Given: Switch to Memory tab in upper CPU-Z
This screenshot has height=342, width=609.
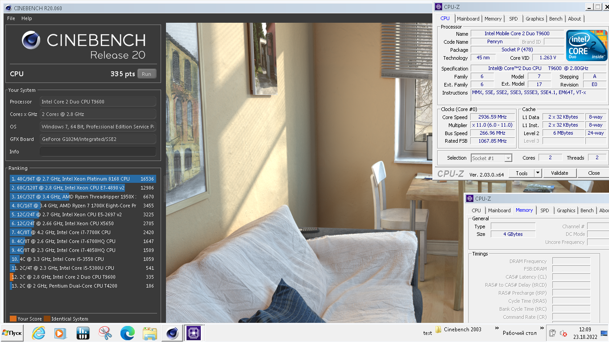Looking at the screenshot, I should (493, 19).
